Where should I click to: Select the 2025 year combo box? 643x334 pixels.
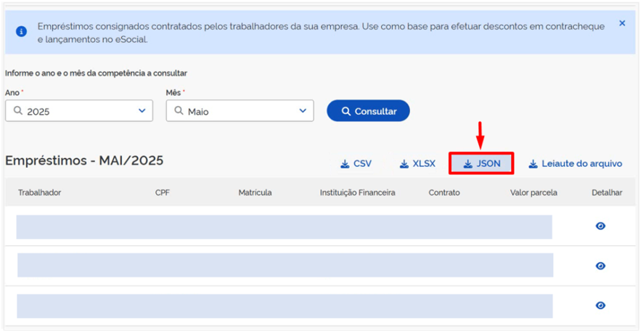[79, 111]
